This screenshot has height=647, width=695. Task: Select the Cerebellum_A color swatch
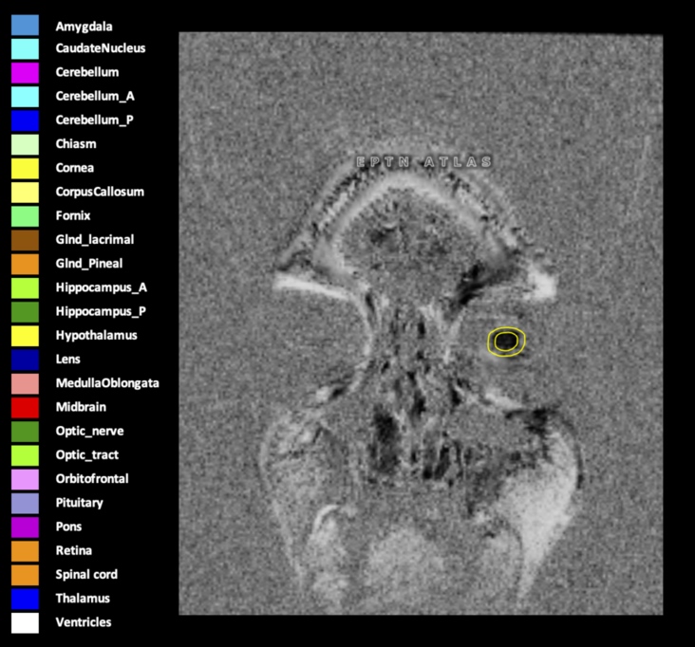click(x=25, y=97)
